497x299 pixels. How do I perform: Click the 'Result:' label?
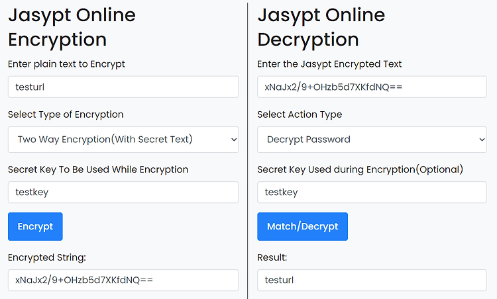272,257
